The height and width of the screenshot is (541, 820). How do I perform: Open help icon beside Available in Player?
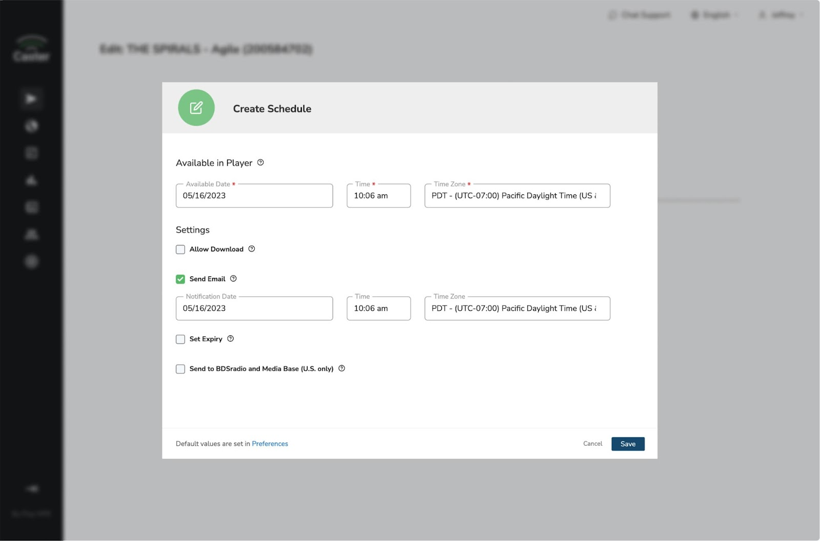tap(260, 163)
